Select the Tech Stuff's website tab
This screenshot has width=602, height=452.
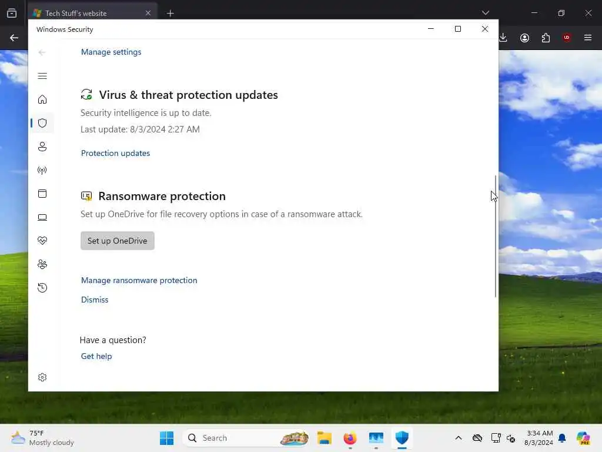(92, 13)
